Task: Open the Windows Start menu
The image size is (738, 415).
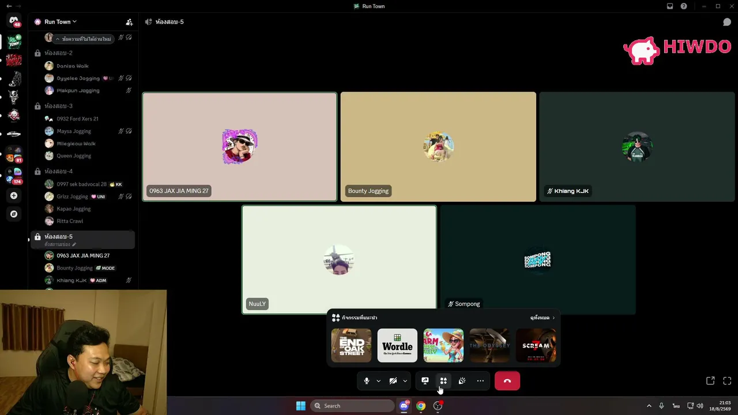Action: tap(300, 406)
